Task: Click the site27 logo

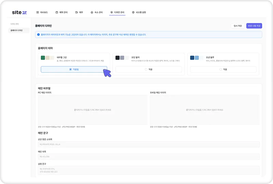Action: pyautogui.click(x=19, y=12)
